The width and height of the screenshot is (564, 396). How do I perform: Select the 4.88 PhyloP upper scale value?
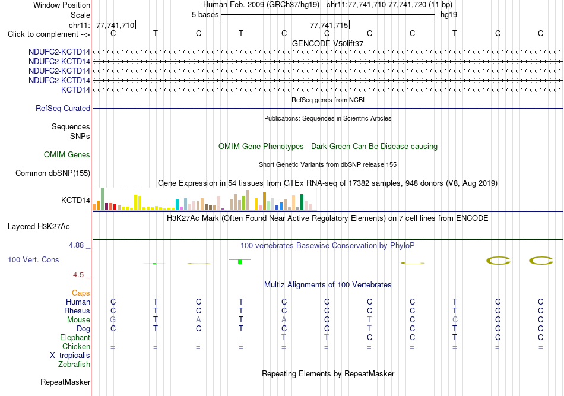tap(76, 245)
